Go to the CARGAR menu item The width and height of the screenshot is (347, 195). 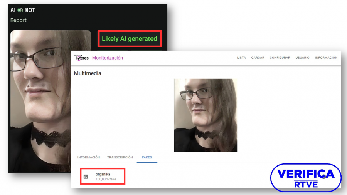(x=258, y=58)
